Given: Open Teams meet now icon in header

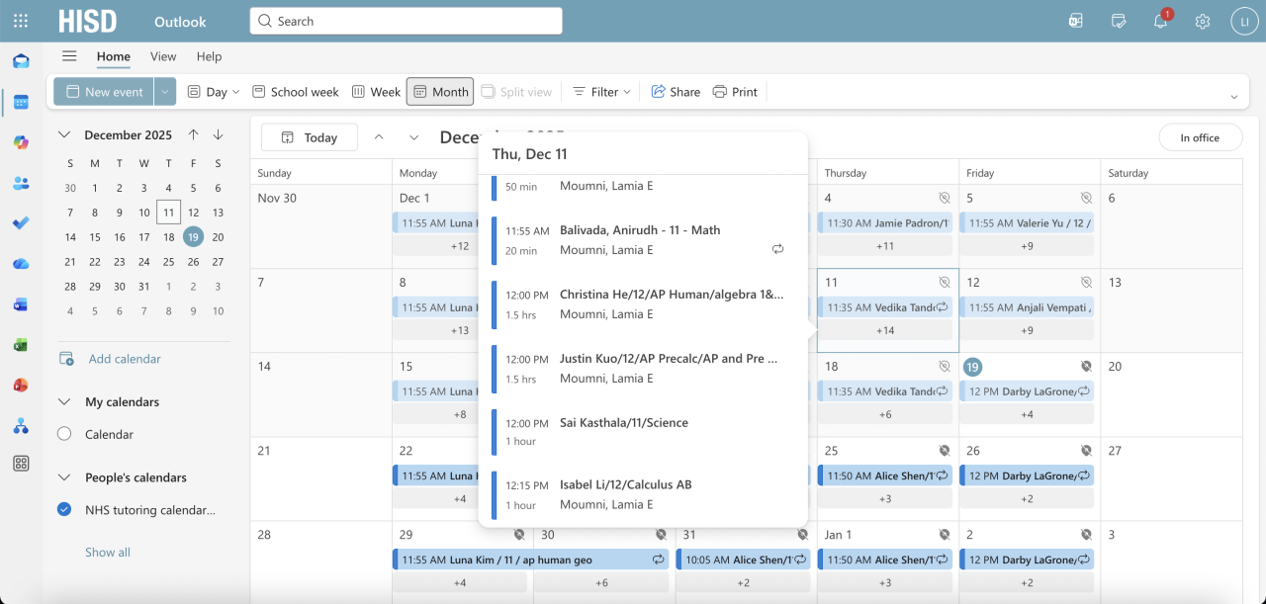Looking at the screenshot, I should point(1076,21).
